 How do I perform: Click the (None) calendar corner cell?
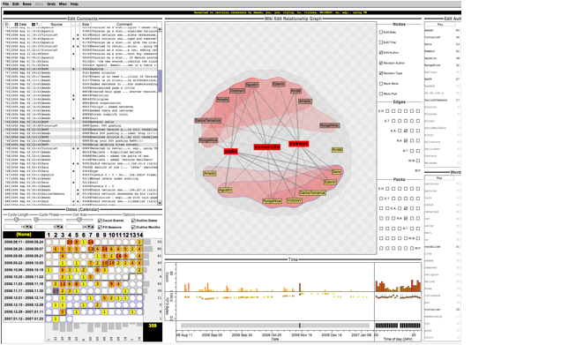[x=24, y=235]
